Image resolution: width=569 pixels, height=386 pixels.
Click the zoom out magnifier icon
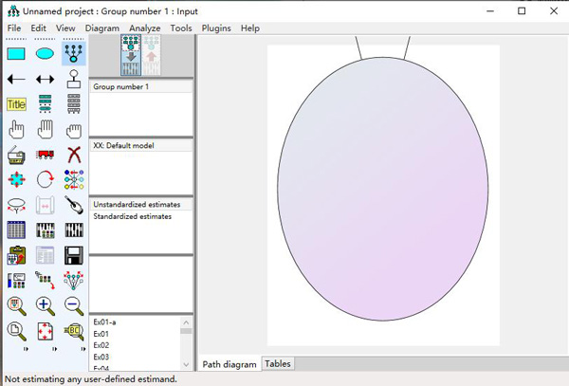tap(73, 305)
